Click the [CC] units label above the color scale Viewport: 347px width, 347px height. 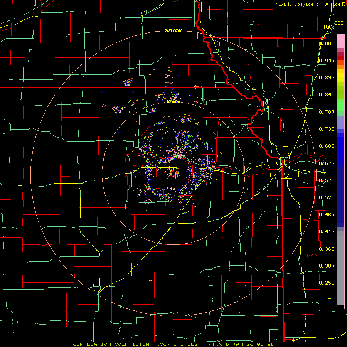pyautogui.click(x=329, y=27)
